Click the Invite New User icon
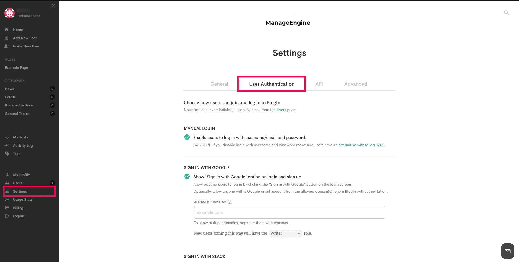The width and height of the screenshot is (519, 262). (7, 46)
